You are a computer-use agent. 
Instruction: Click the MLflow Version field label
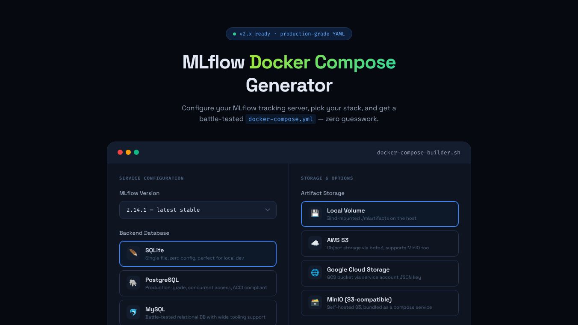139,193
